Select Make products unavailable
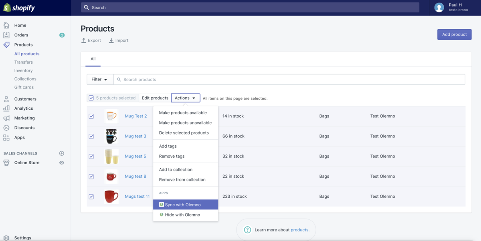This screenshot has width=481, height=241. (x=186, y=123)
